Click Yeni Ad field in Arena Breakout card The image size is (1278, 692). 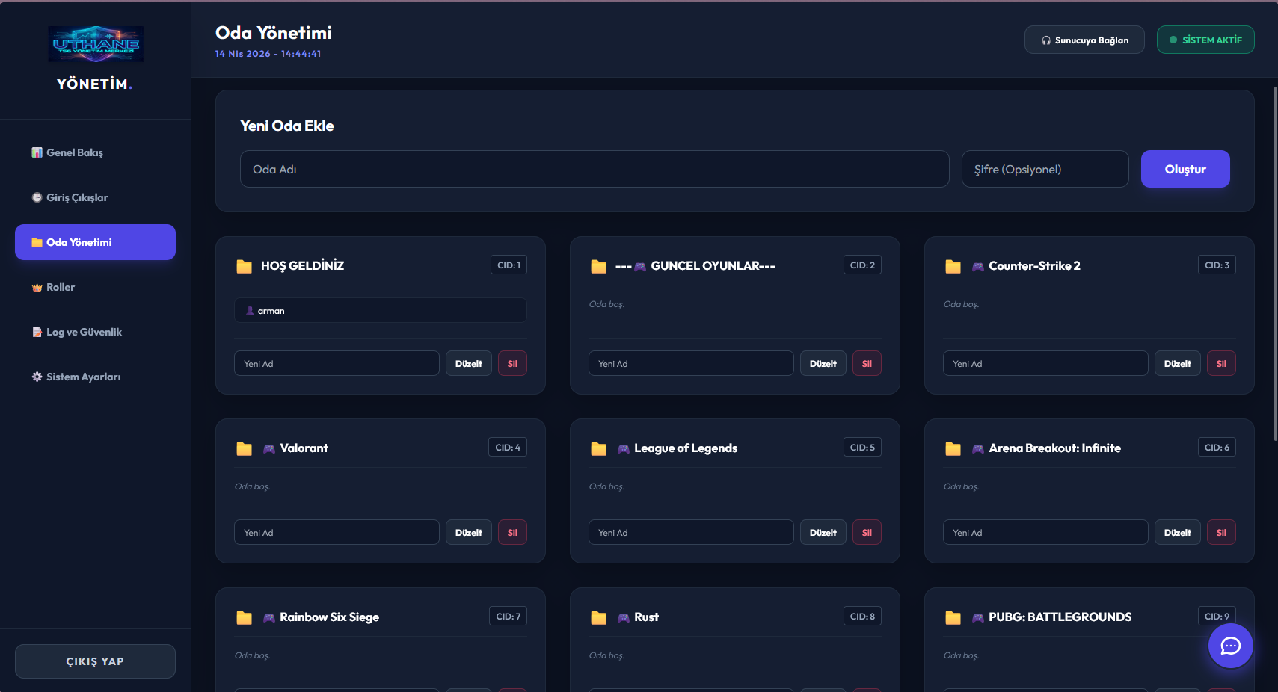coord(1045,532)
